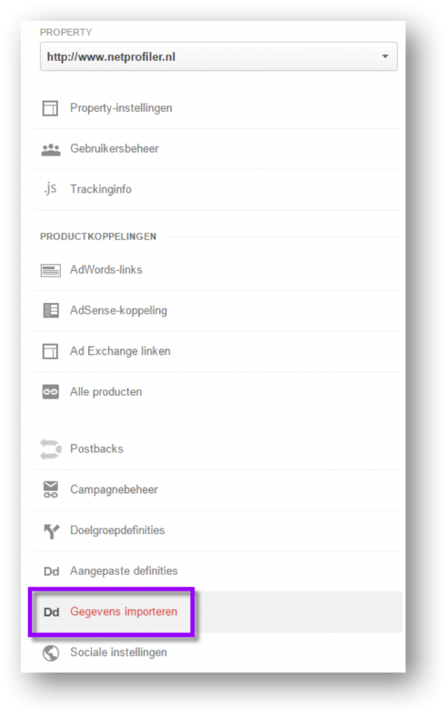
Task: Open the Gebruikersbeheer link
Action: pyautogui.click(x=114, y=149)
